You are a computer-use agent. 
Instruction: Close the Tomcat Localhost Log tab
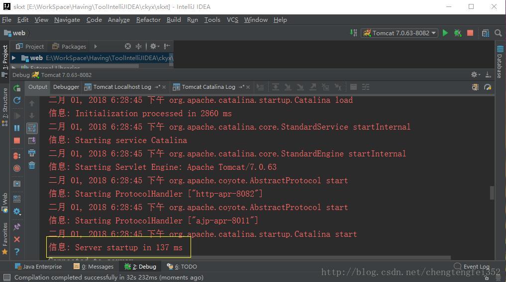coord(164,87)
